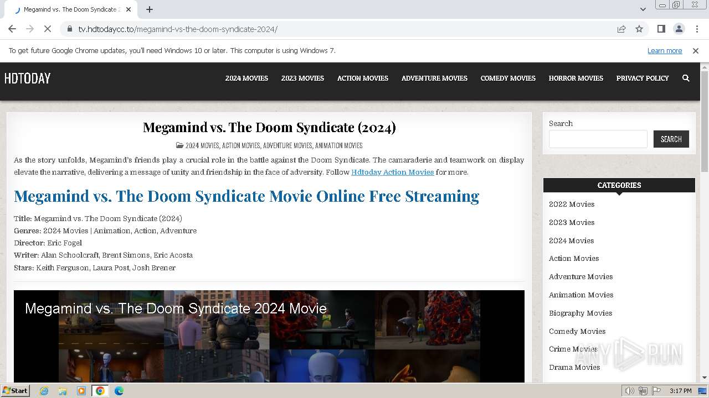
Task: Click the browser back arrow
Action: click(x=12, y=29)
